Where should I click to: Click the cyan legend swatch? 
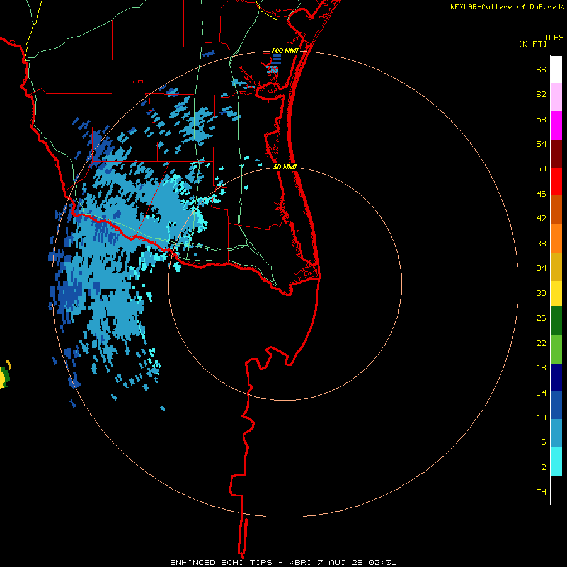(556, 462)
